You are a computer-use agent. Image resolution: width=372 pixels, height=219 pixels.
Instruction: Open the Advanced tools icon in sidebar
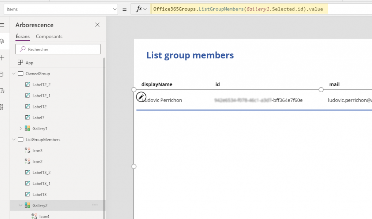(x=2, y=107)
